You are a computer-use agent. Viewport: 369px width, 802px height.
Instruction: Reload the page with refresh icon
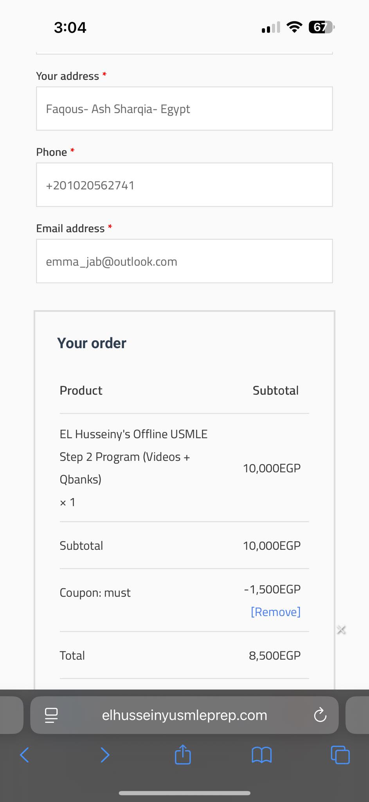click(x=320, y=715)
